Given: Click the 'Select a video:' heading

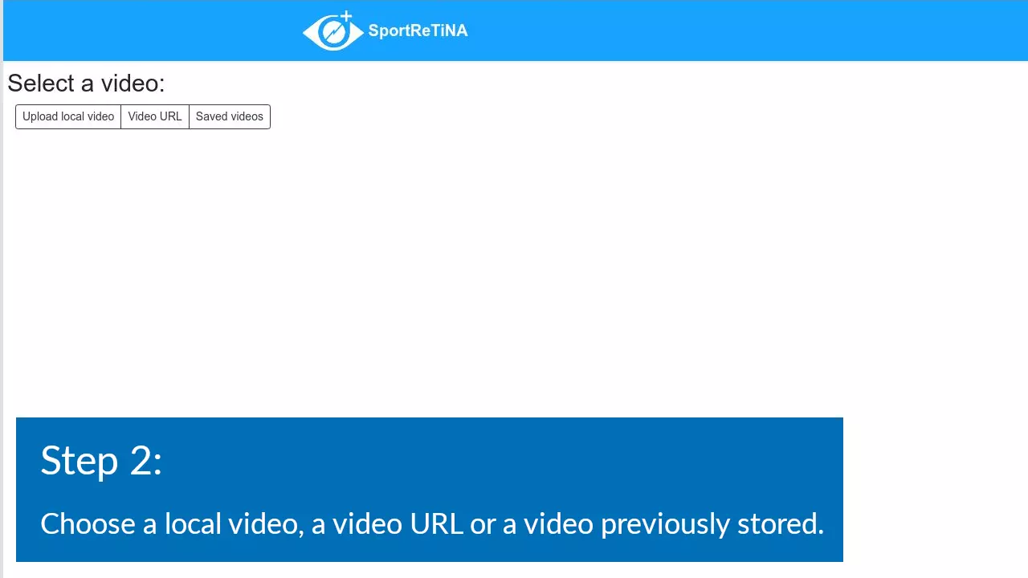Looking at the screenshot, I should coord(86,83).
